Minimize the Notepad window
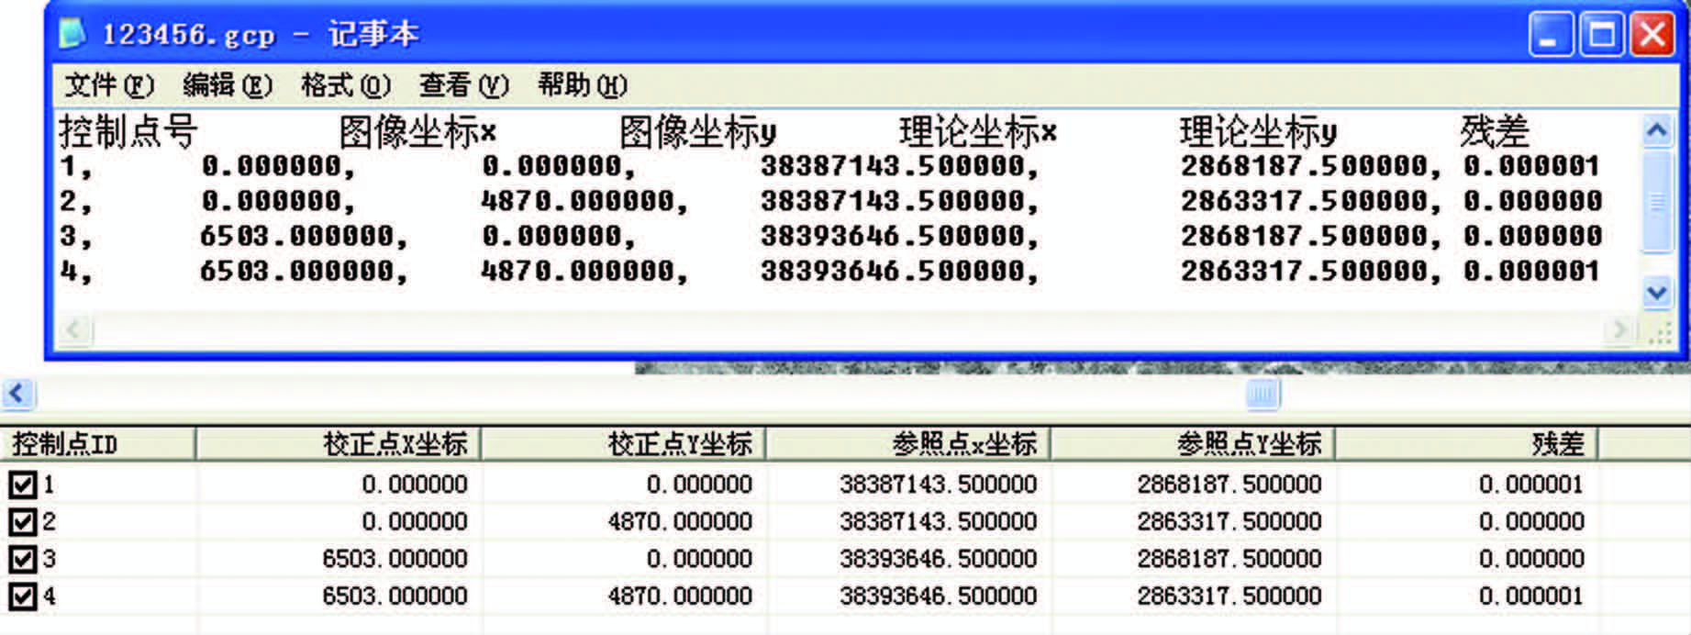The height and width of the screenshot is (635, 1691). (x=1551, y=36)
